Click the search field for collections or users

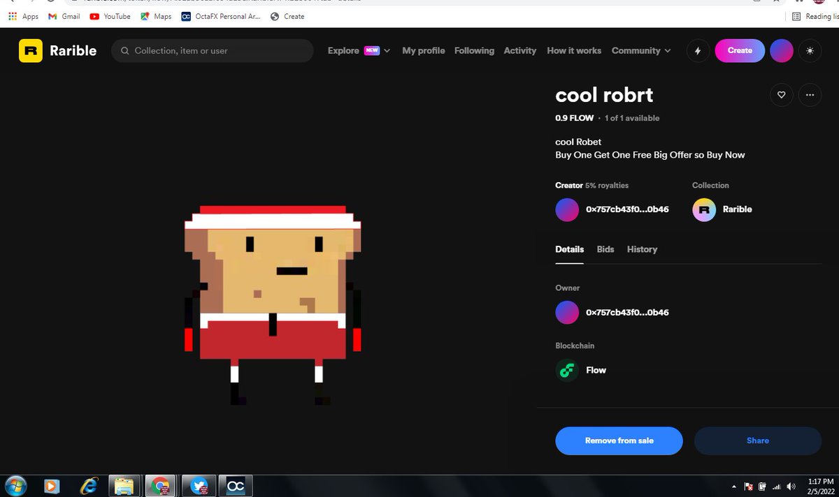click(x=213, y=51)
